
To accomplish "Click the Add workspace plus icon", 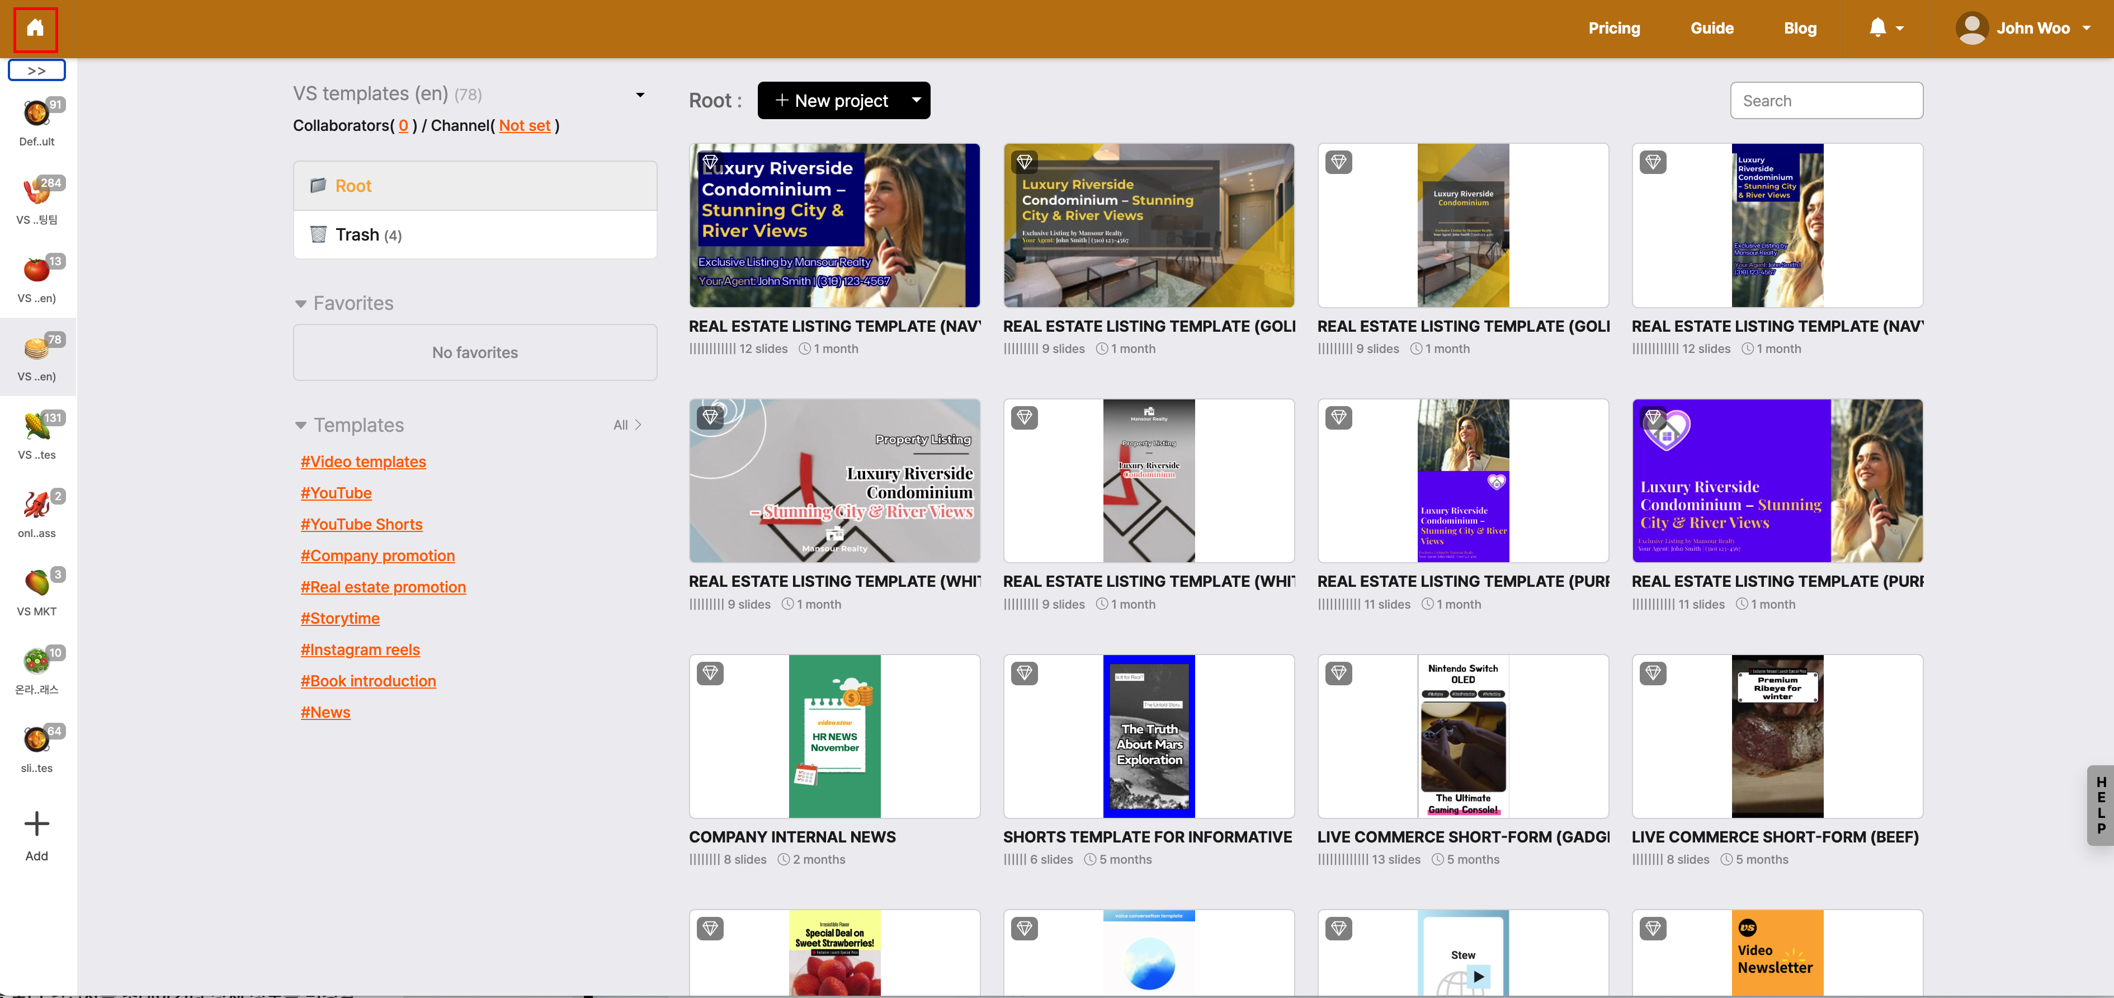I will [x=36, y=823].
